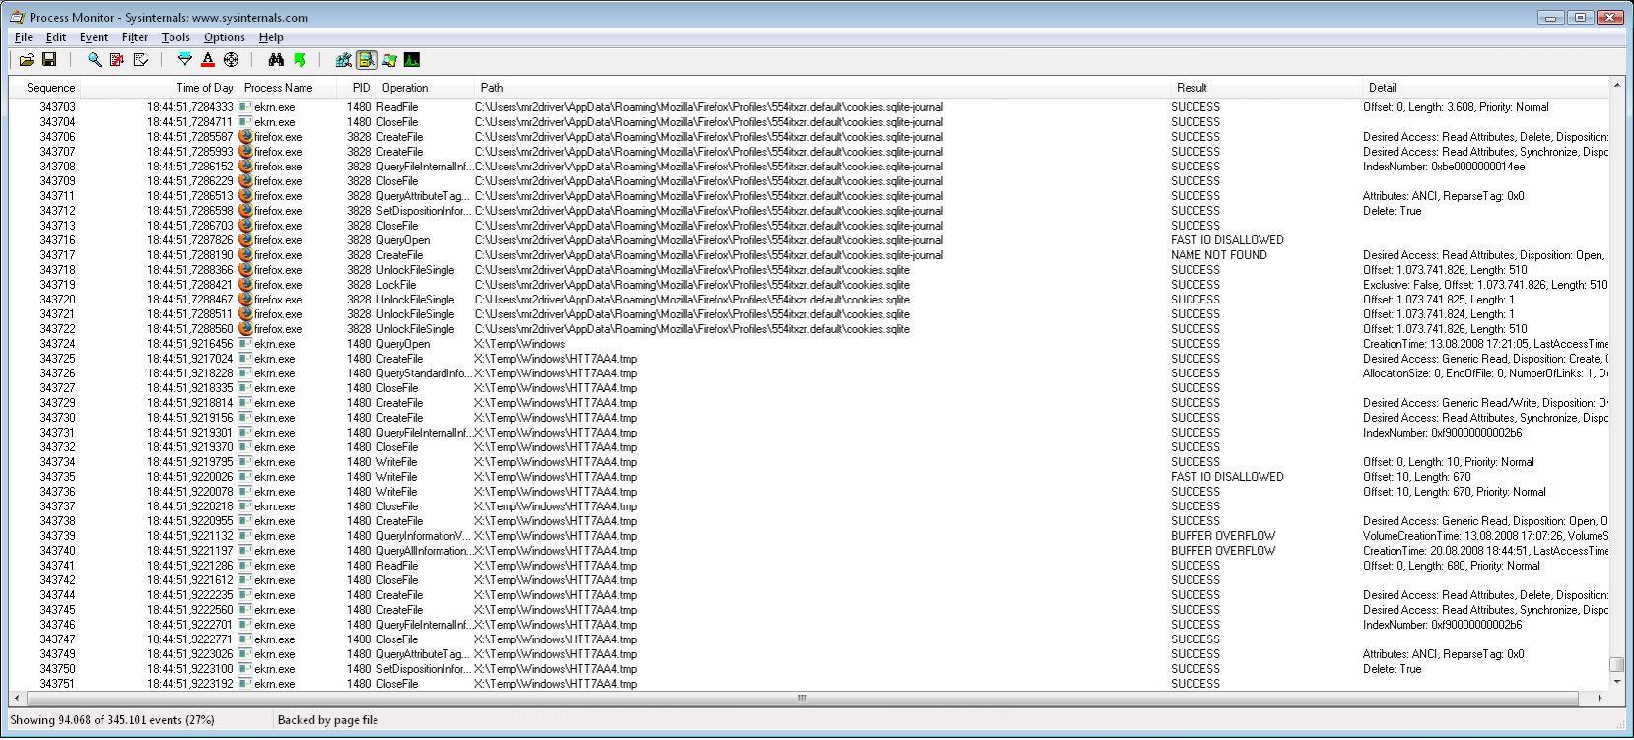Click the vertical scrollbar up arrow

(1616, 87)
